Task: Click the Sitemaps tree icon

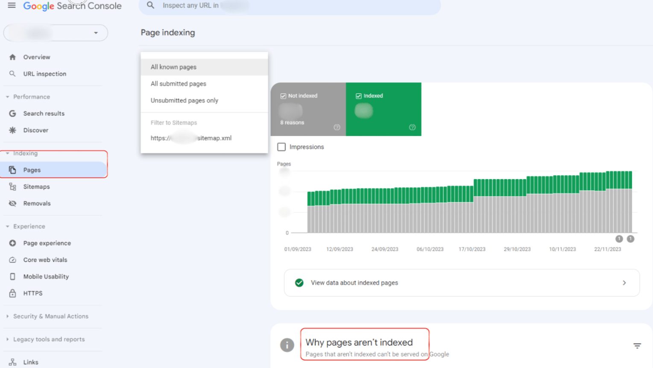Action: [12, 187]
